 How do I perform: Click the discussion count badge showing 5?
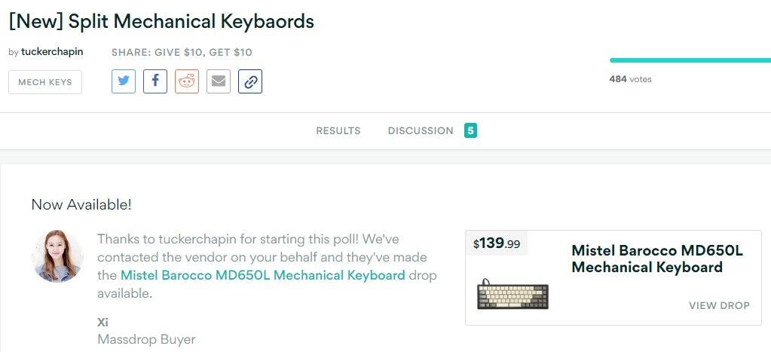(470, 131)
